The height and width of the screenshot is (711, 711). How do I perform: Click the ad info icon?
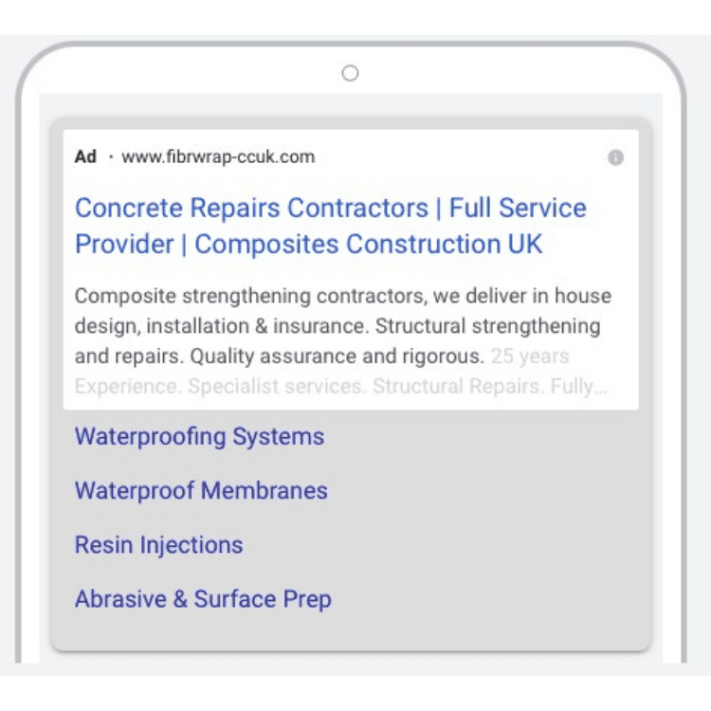(x=615, y=157)
